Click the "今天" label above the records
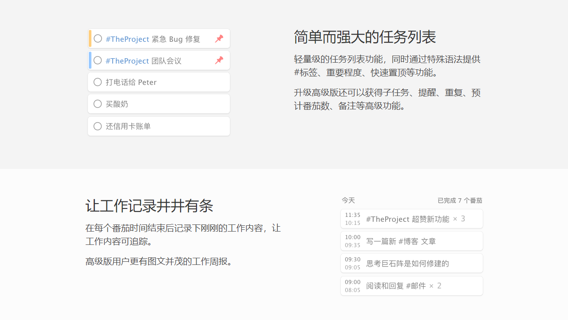The width and height of the screenshot is (568, 320). tap(348, 200)
